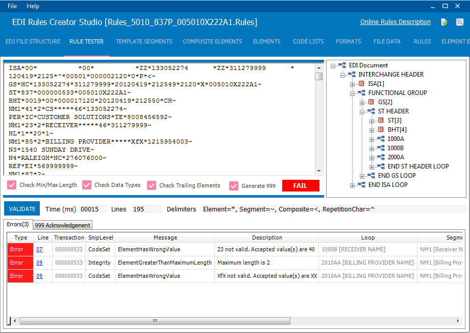Open the File menu
The height and width of the screenshot is (333, 470).
point(12,6)
